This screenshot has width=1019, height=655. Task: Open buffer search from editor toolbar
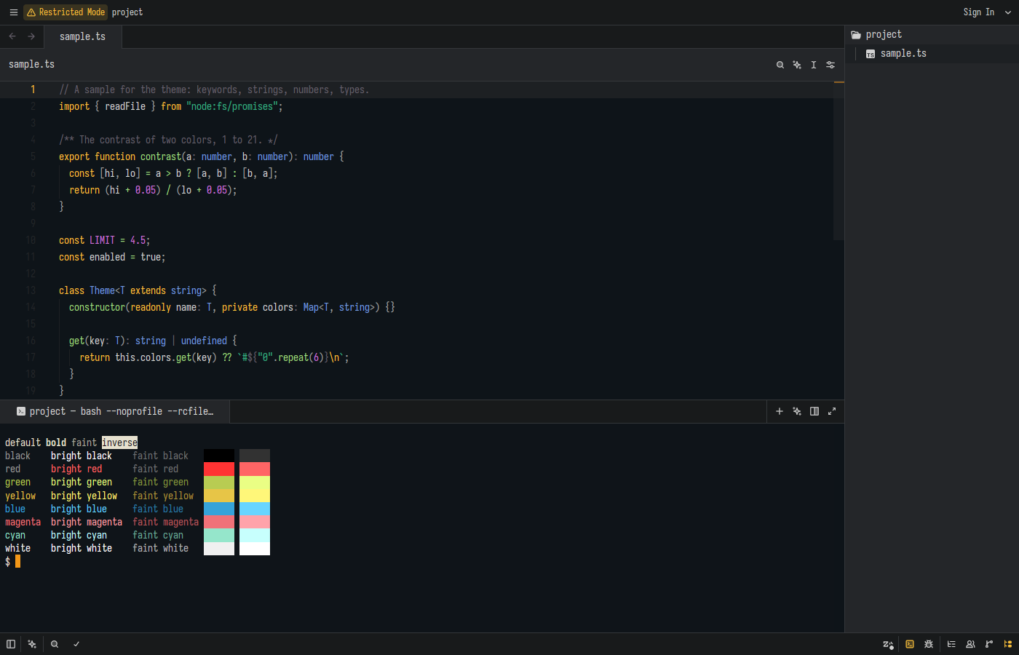click(780, 65)
